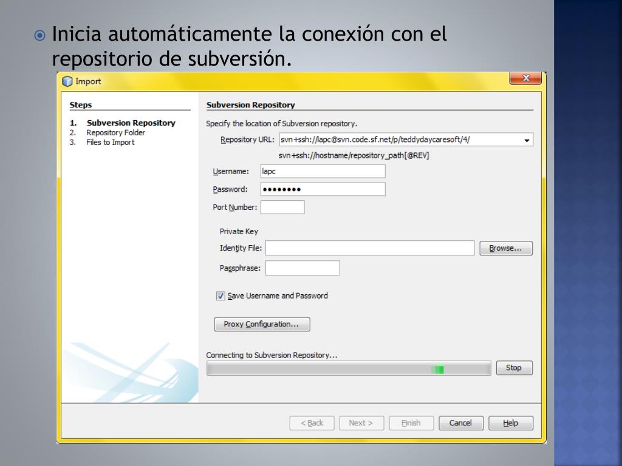
Task: Click into the Repository URL field
Action: (x=406, y=140)
